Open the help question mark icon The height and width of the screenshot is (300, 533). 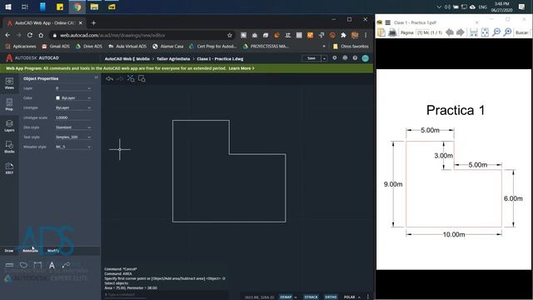(355, 58)
